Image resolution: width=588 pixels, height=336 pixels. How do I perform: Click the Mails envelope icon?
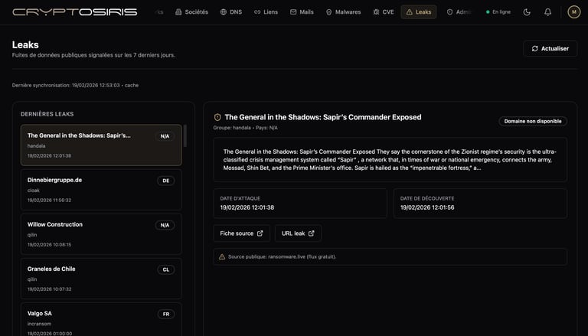pyautogui.click(x=294, y=12)
